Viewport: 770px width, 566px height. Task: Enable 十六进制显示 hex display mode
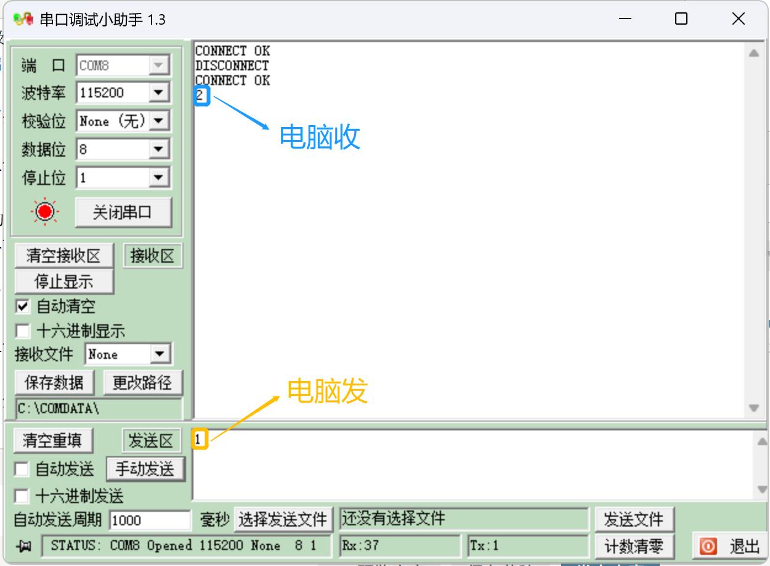[24, 331]
